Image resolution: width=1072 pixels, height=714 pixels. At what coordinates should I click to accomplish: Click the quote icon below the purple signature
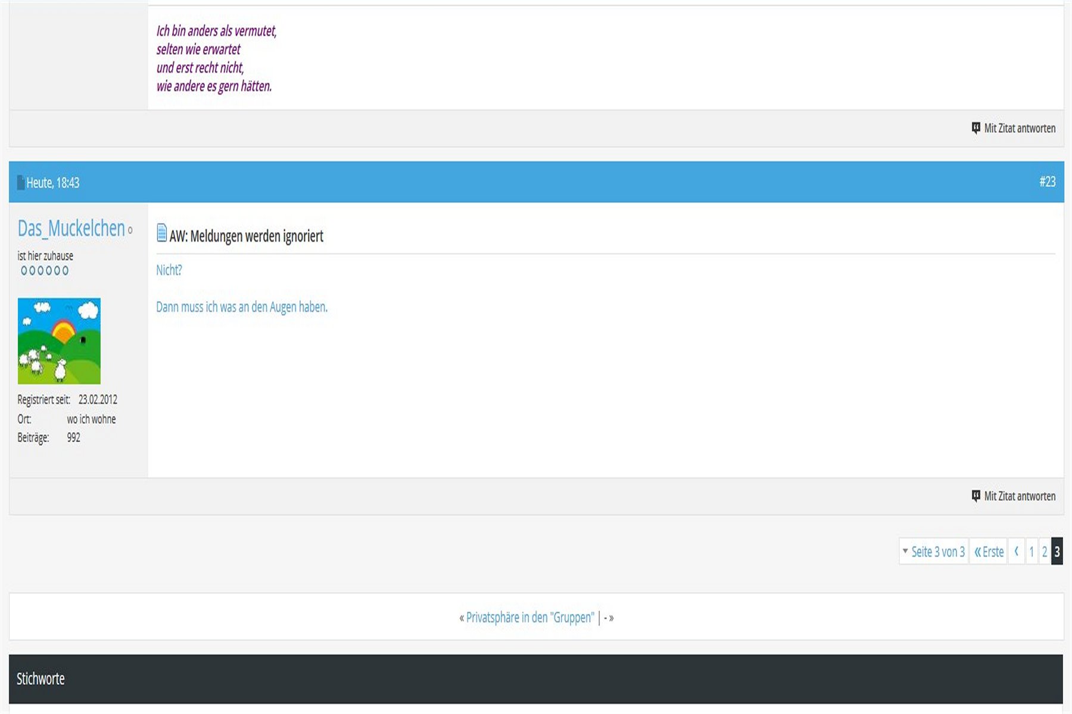click(976, 128)
